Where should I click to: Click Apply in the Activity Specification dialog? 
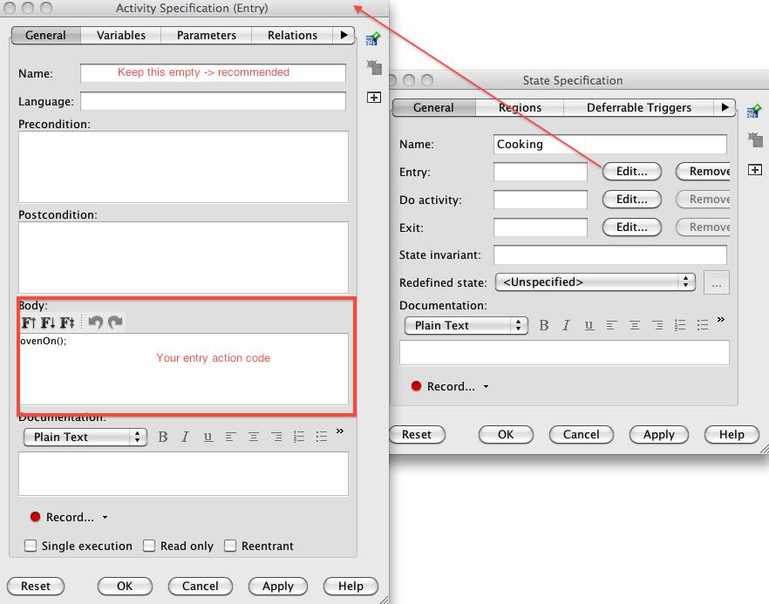tap(278, 586)
